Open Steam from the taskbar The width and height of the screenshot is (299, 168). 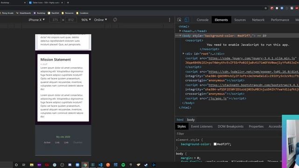[146, 165]
